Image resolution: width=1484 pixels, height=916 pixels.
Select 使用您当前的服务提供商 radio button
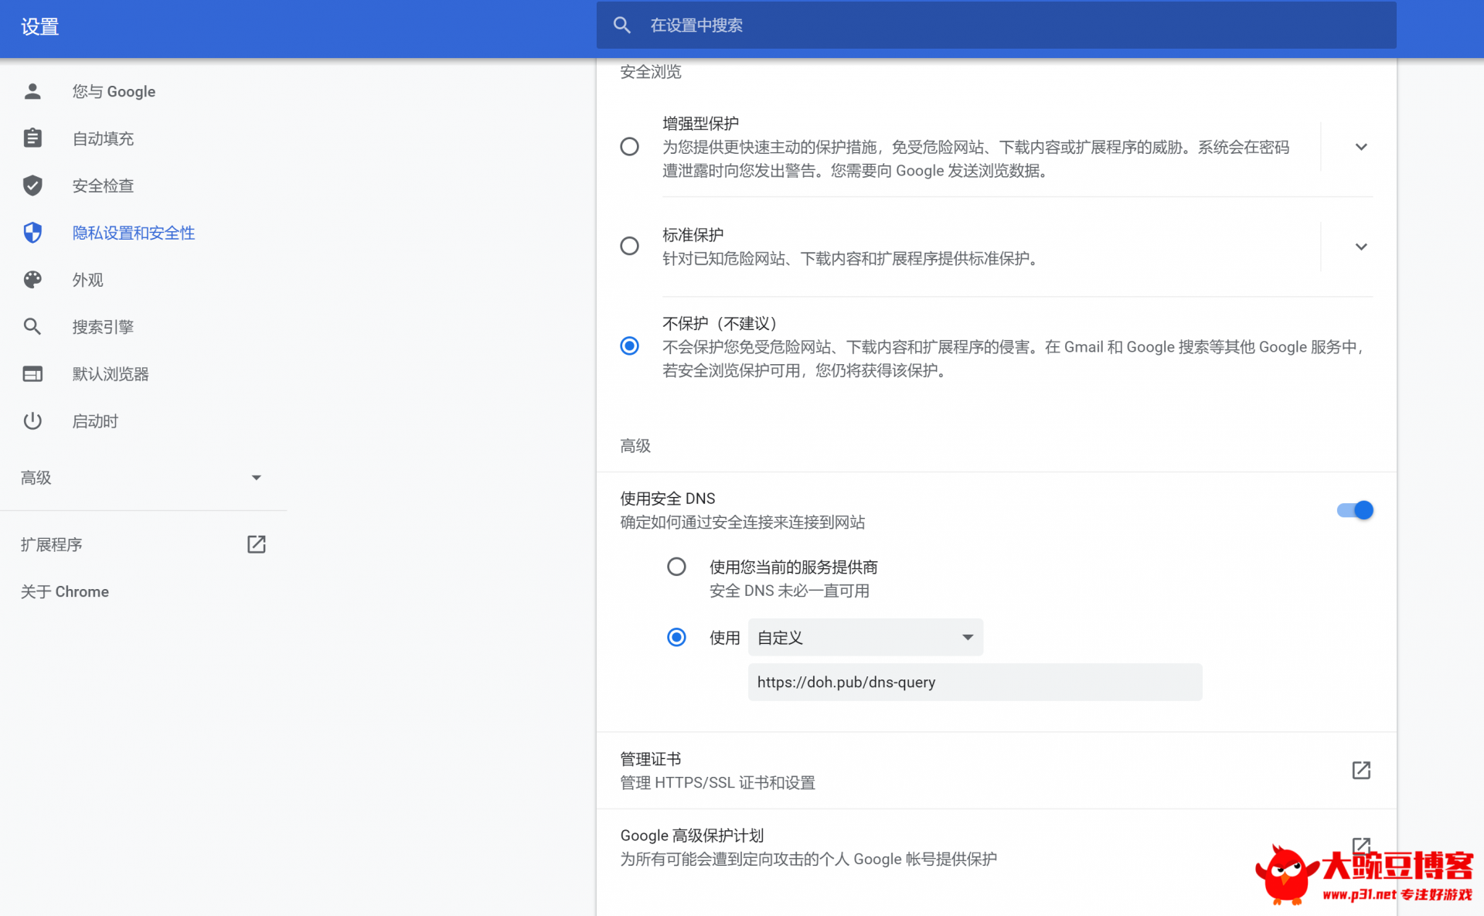(676, 567)
